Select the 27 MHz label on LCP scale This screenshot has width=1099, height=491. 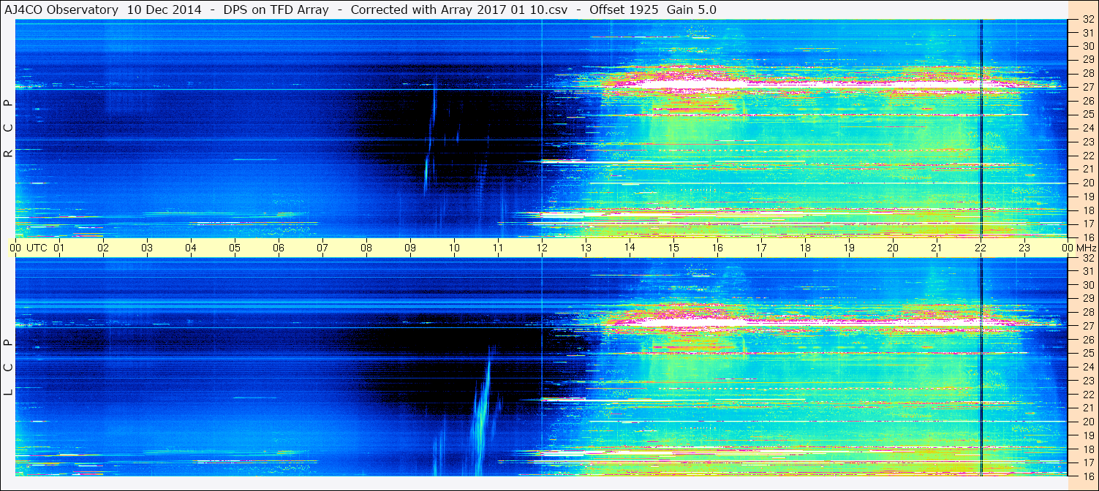click(x=1088, y=326)
